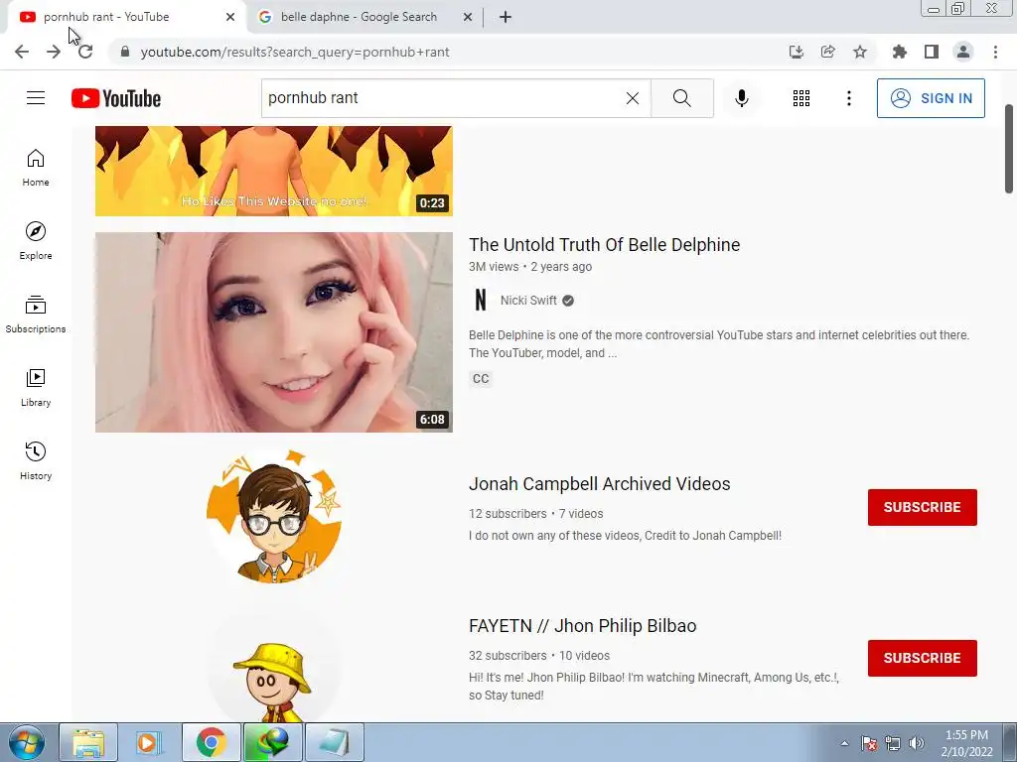Subscribe to Jonah Campbell Archived Videos
This screenshot has width=1017, height=762.
(x=923, y=507)
